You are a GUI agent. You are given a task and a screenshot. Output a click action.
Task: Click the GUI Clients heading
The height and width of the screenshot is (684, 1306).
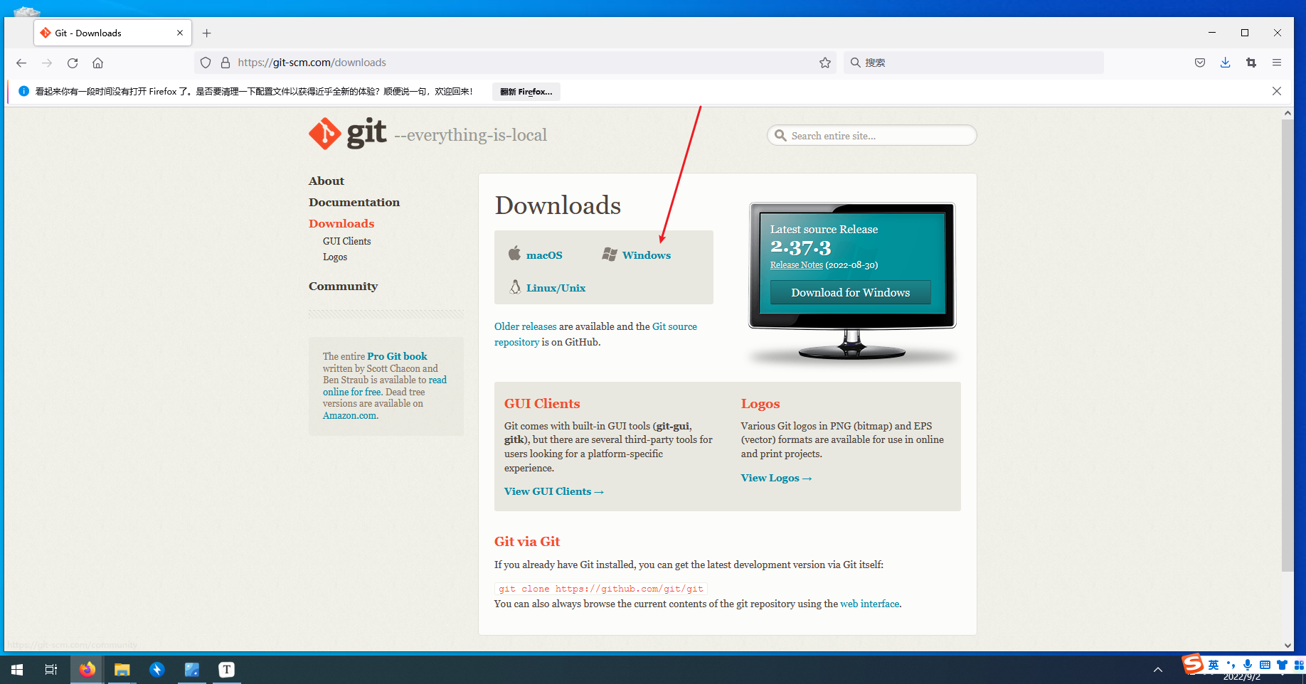click(x=542, y=404)
